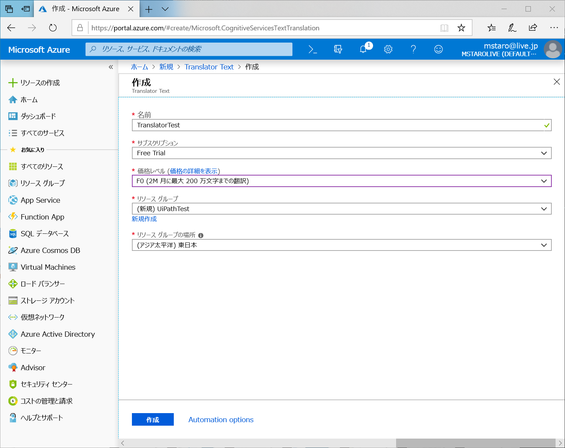The image size is (565, 448).
Task: Navigate to Translator Text breadcrumb item
Action: (x=209, y=67)
